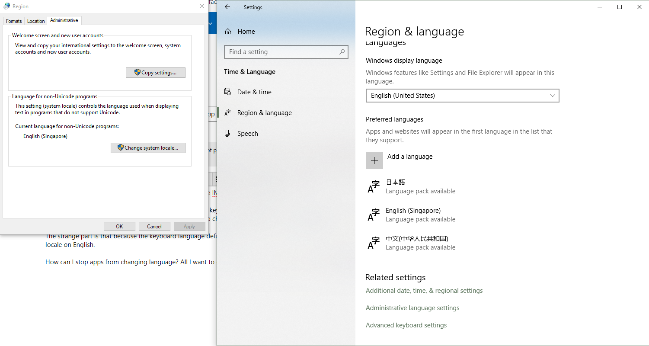Switch to the Formats tab
The height and width of the screenshot is (346, 649).
tap(14, 21)
